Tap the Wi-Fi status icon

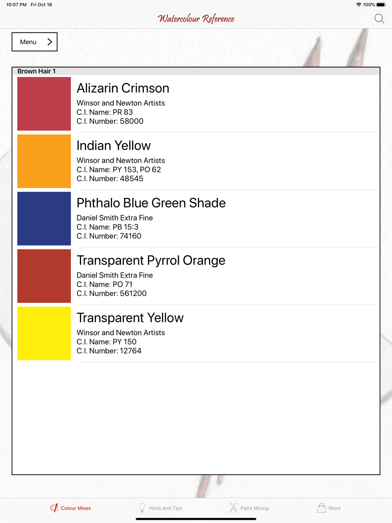point(358,5)
